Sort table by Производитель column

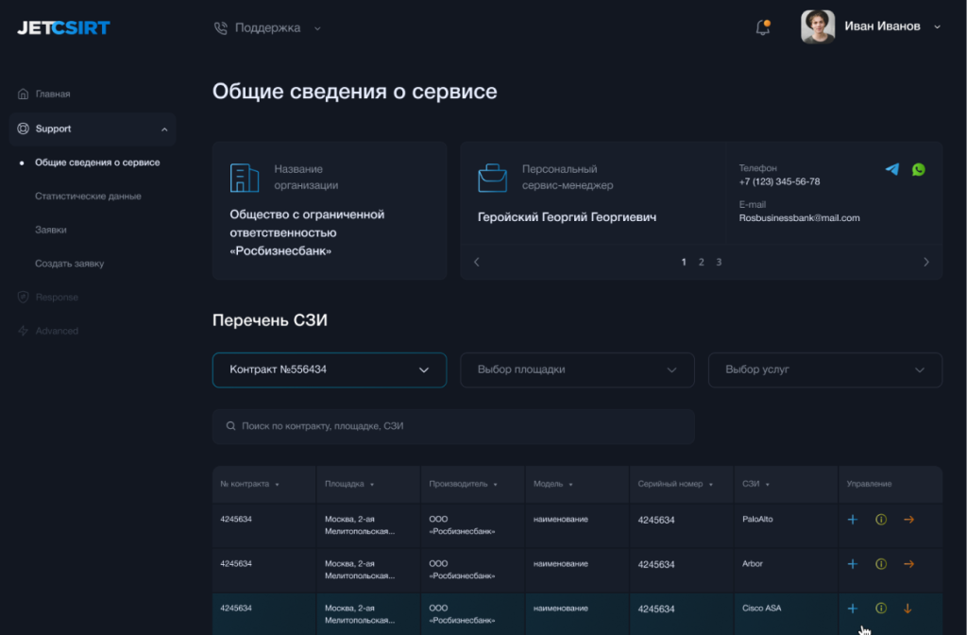[463, 484]
